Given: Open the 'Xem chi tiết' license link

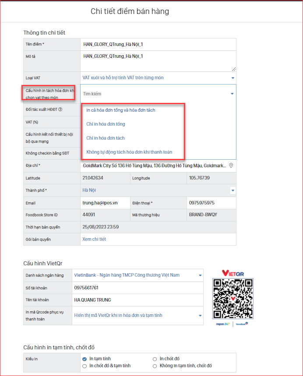Looking at the screenshot, I should pyautogui.click(x=94, y=239).
